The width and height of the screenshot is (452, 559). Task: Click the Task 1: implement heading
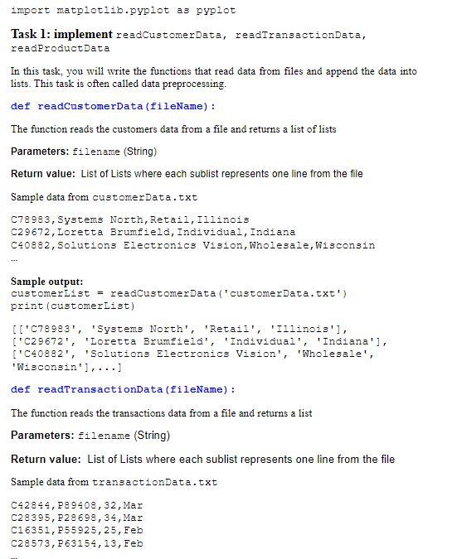coord(61,34)
